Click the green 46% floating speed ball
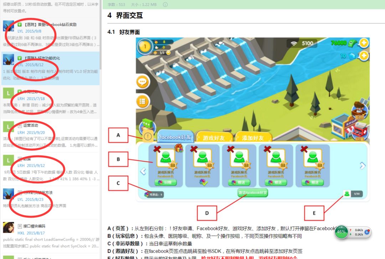The height and width of the screenshot is (259, 385). click(x=341, y=232)
